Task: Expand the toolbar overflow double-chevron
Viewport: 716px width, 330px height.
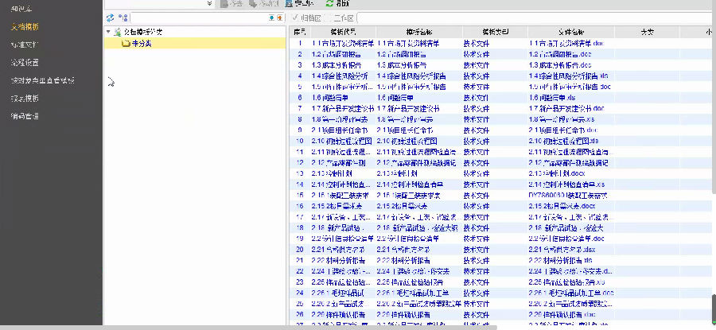Action: [209, 4]
